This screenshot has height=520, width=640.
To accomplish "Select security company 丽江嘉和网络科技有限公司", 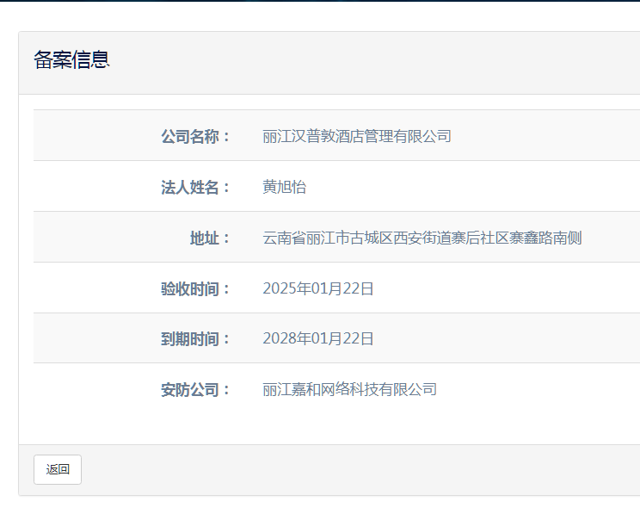I will 350,389.
